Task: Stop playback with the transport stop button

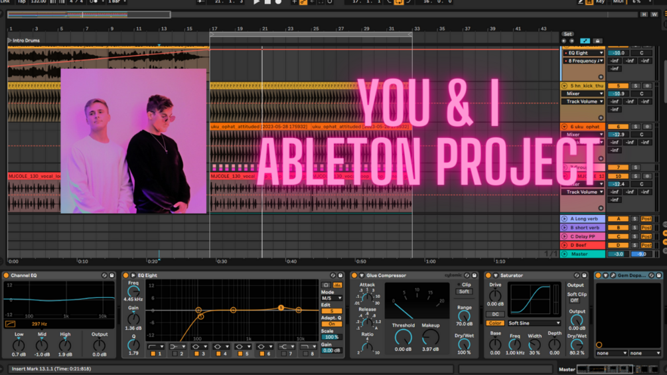Action: [x=267, y=2]
